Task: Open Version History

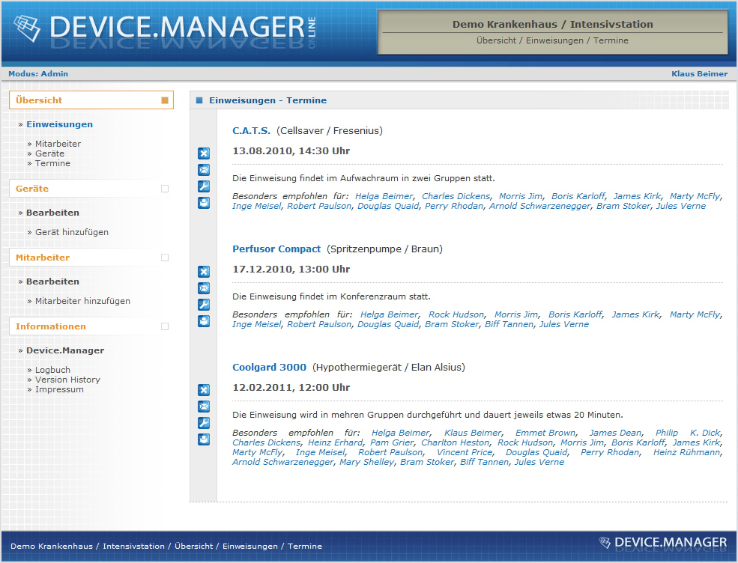Action: click(x=67, y=380)
